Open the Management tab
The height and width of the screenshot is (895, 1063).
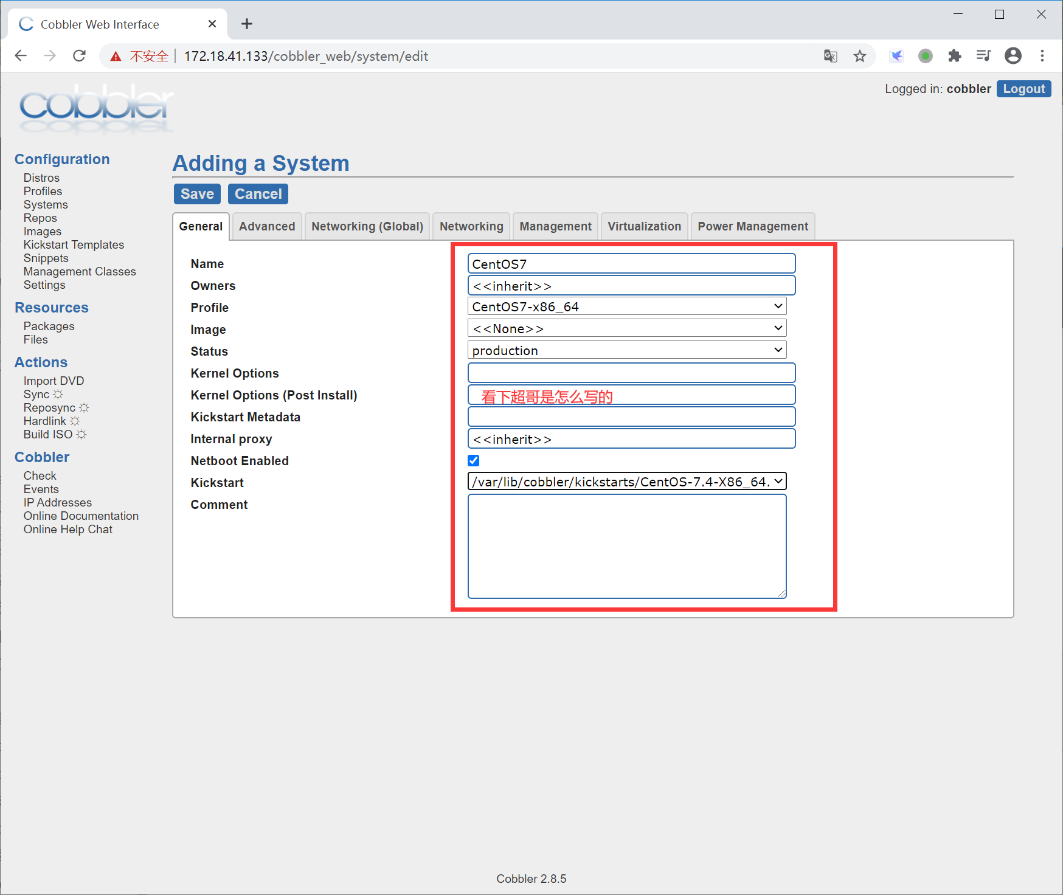coord(555,226)
